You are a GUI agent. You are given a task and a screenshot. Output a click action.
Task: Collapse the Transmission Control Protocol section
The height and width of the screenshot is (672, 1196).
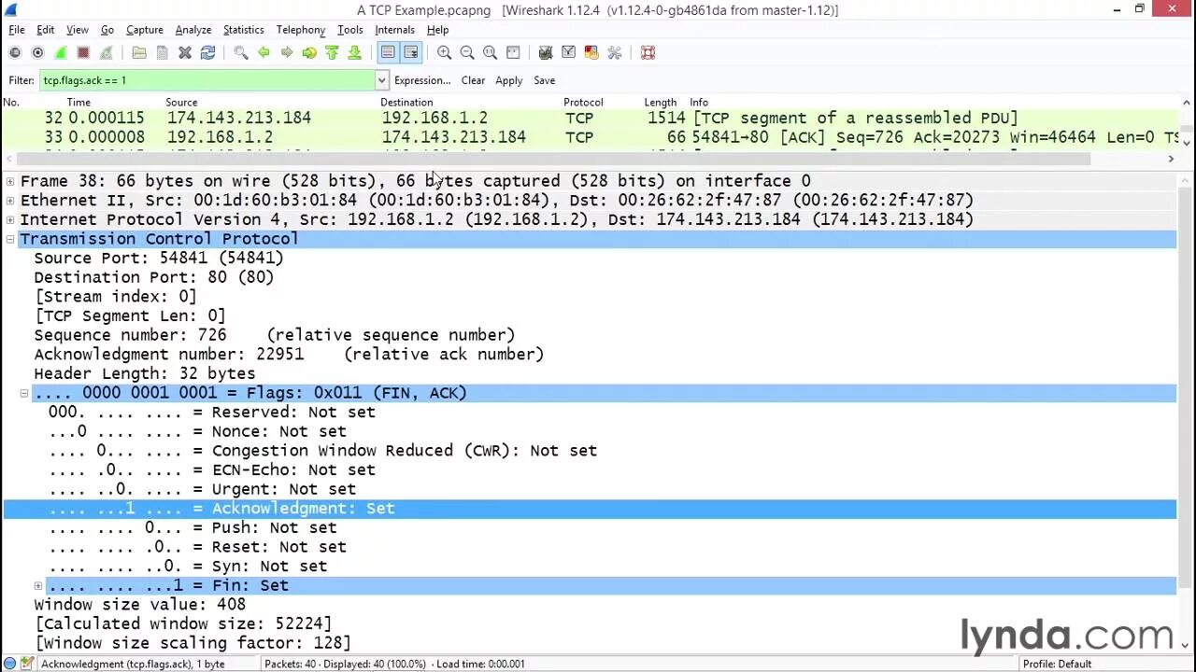[9, 239]
